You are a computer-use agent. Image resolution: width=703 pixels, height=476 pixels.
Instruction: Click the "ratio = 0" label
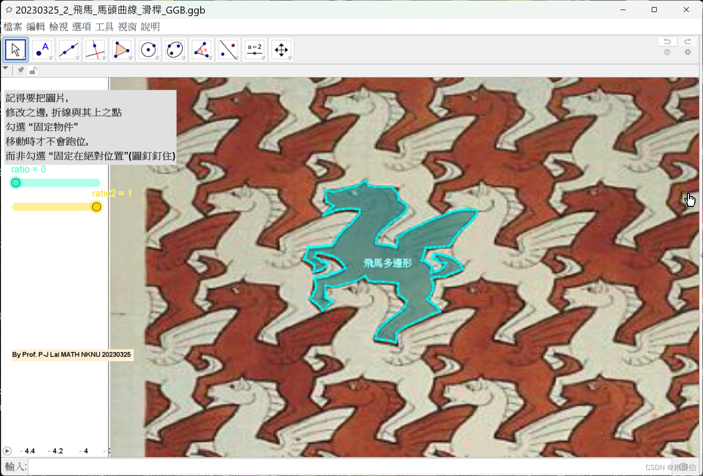point(29,170)
